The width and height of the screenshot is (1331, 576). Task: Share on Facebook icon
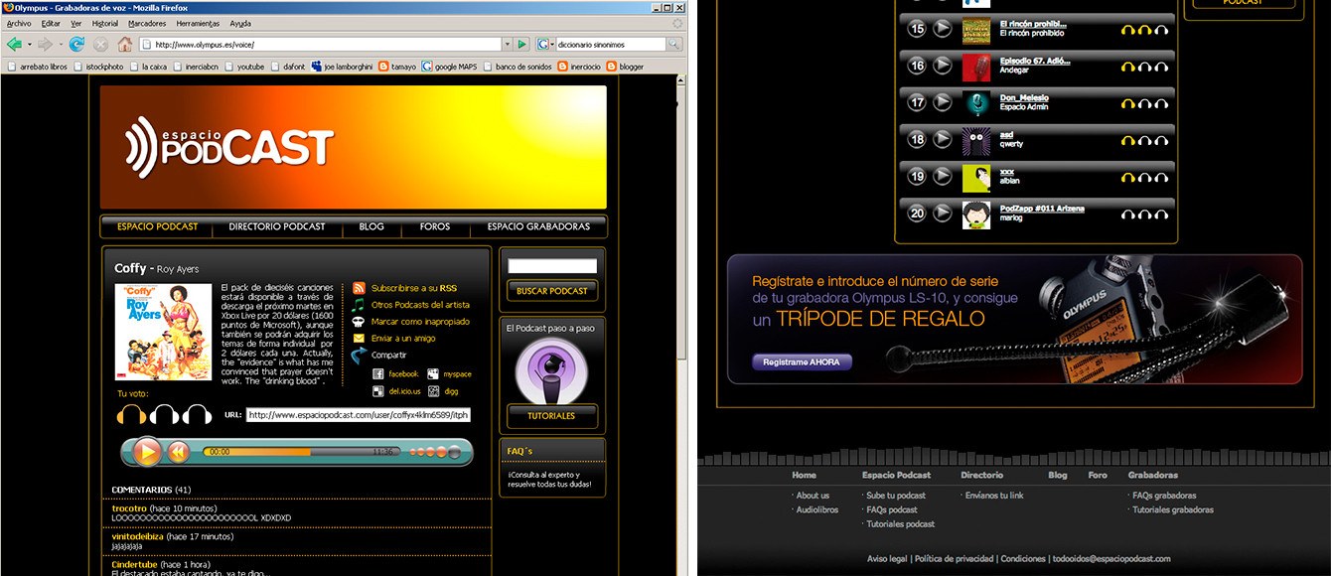coord(377,374)
